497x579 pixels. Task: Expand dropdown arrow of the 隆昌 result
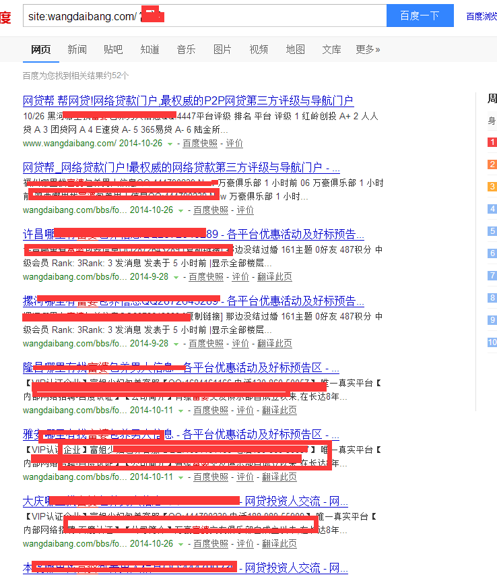[180, 411]
